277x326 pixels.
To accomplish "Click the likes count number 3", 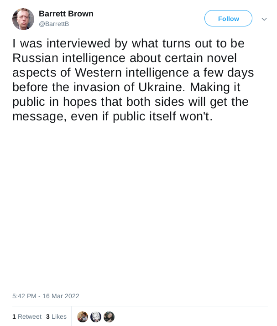I will tap(48, 316).
